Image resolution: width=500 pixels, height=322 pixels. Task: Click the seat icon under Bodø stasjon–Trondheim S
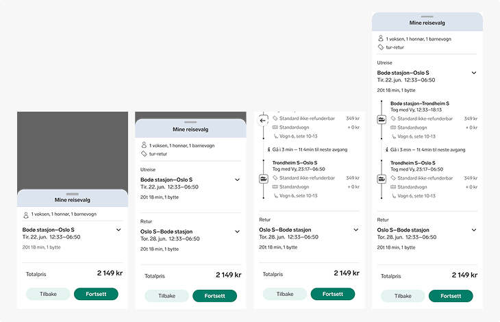point(394,136)
